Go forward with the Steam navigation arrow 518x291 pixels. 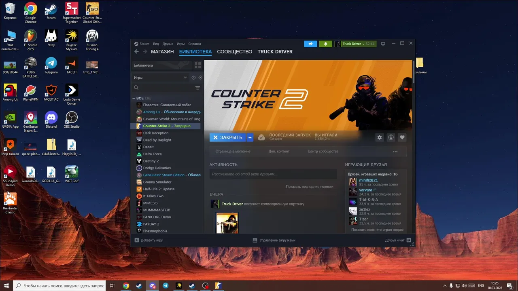[145, 52]
